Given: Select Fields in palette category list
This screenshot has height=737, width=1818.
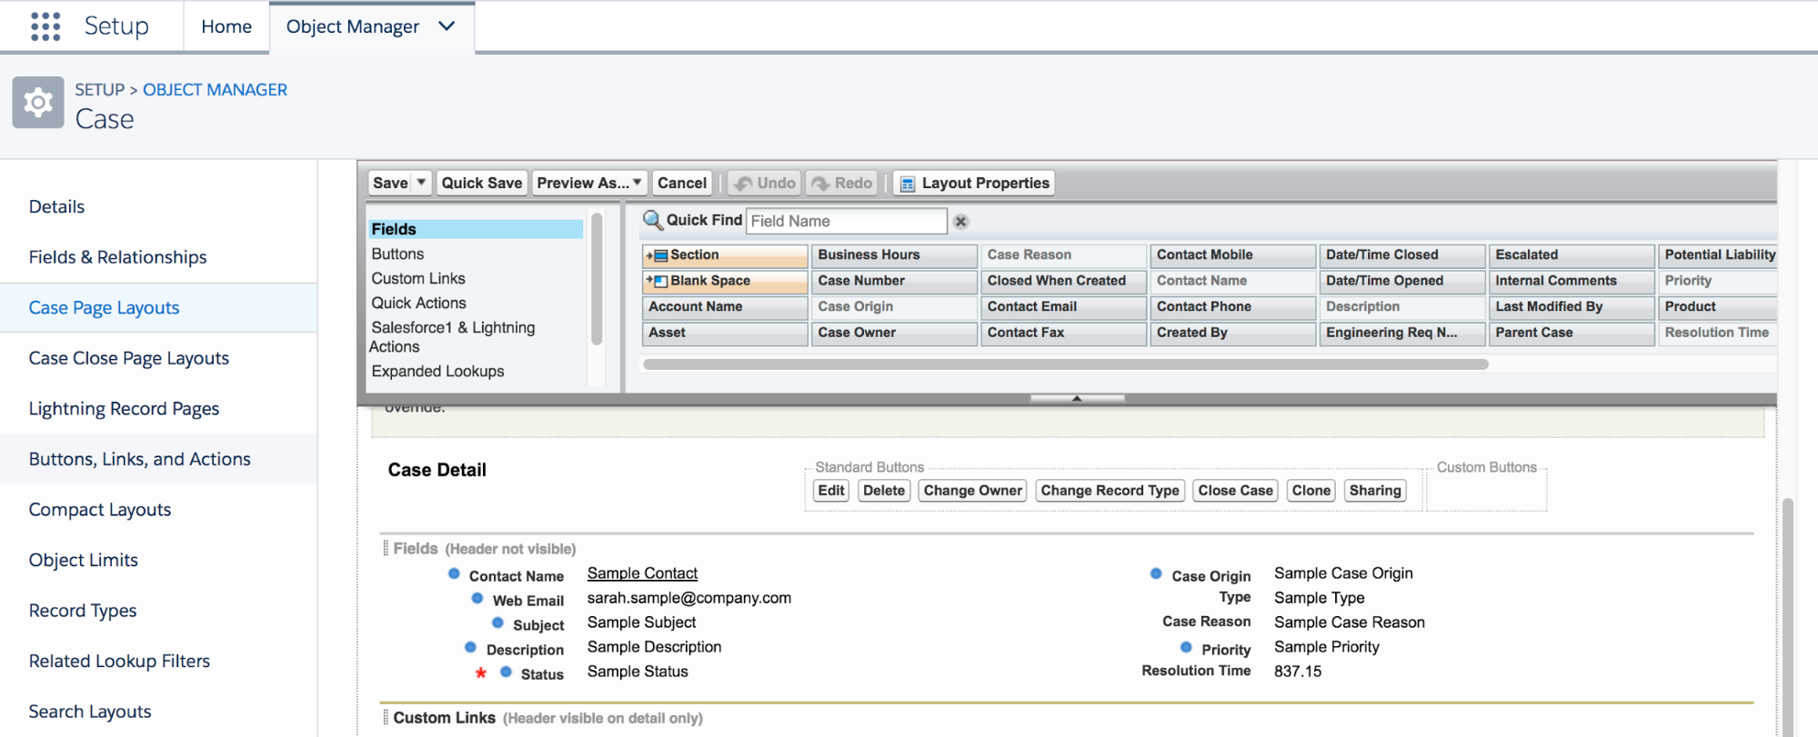Looking at the screenshot, I should (x=475, y=229).
